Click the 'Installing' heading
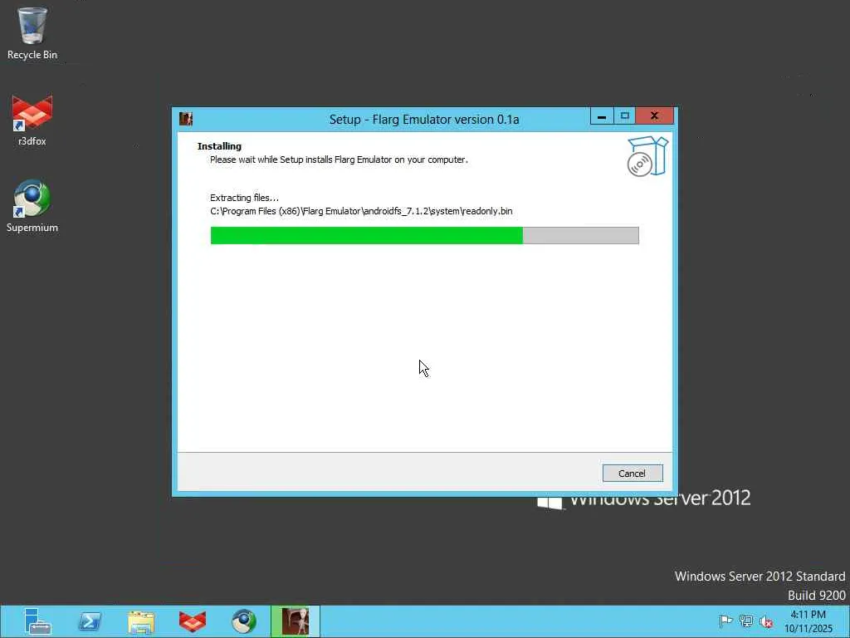This screenshot has height=638, width=850. click(x=219, y=146)
